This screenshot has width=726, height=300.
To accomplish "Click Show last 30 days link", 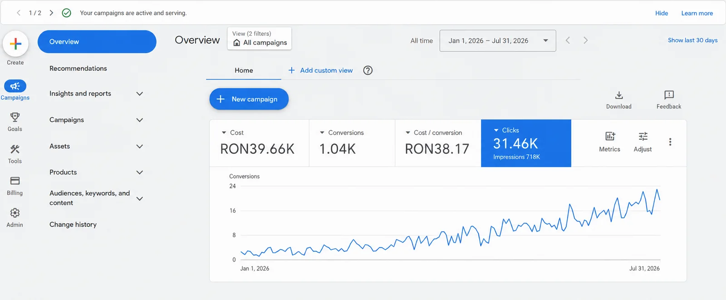I will [692, 40].
